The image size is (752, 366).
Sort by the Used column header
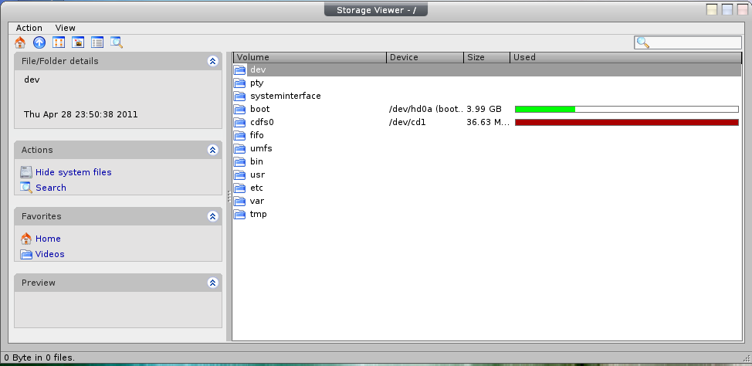pos(626,58)
